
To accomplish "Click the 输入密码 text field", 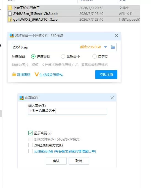I will 68,111.
